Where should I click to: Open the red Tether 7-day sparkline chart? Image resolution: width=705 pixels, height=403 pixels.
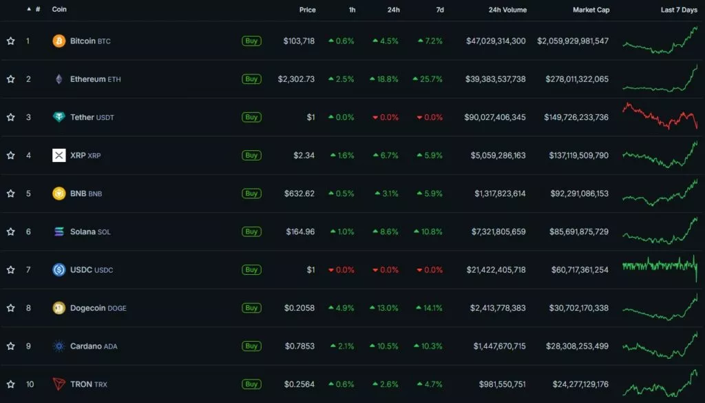[x=660, y=116]
